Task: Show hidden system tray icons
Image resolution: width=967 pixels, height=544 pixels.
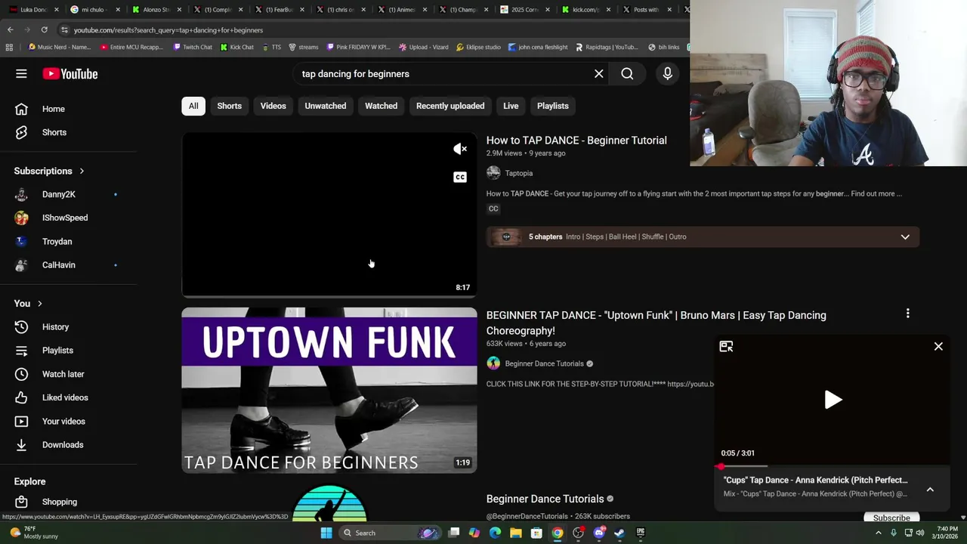Action: 878,533
